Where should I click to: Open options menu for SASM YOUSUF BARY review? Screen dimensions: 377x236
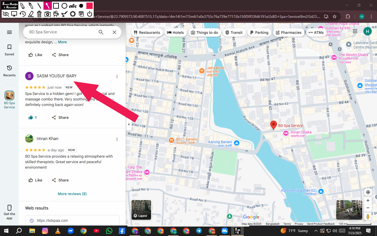click(x=117, y=77)
